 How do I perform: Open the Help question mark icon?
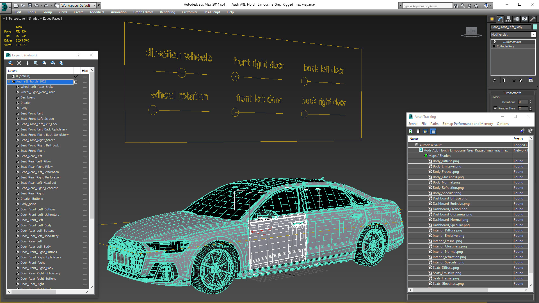tap(486, 6)
